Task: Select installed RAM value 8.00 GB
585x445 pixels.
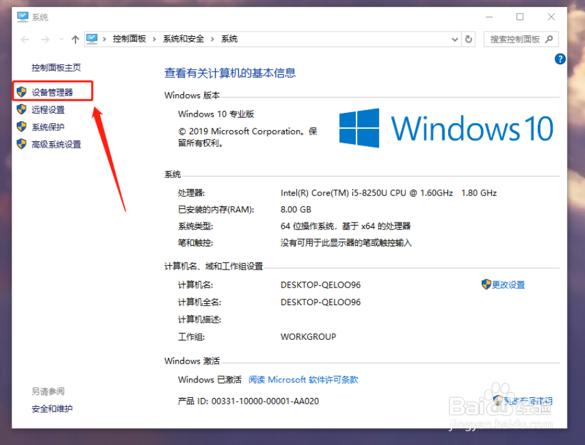Action: coord(296,210)
